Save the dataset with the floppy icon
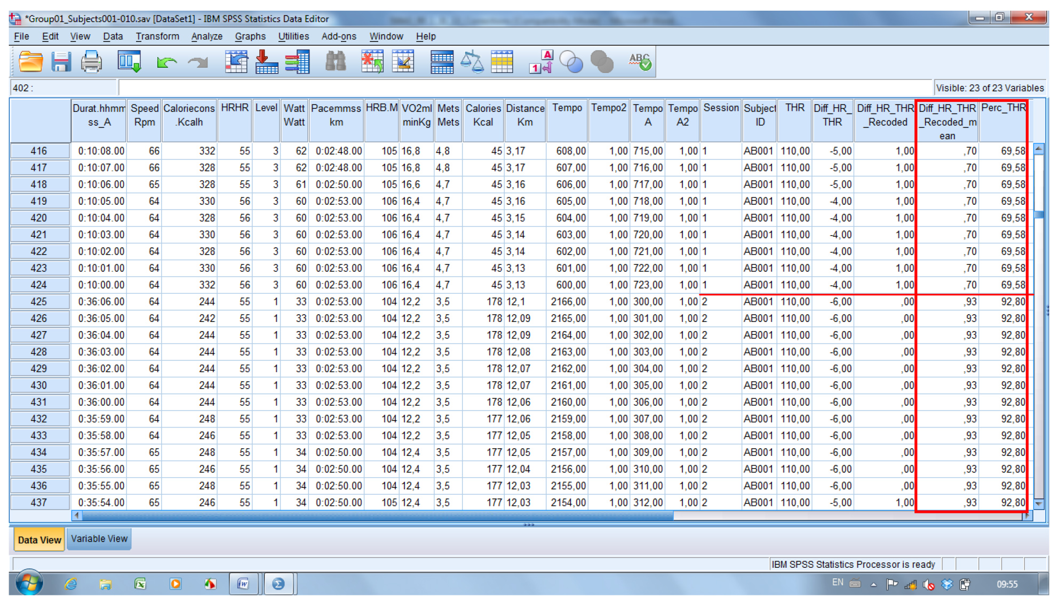 [x=61, y=62]
